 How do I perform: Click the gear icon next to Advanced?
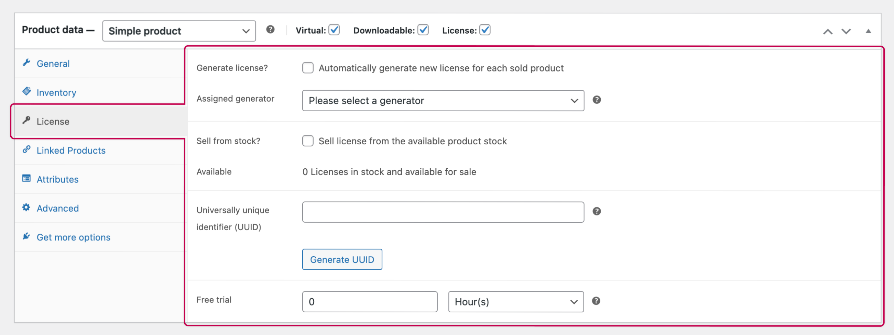click(x=26, y=208)
